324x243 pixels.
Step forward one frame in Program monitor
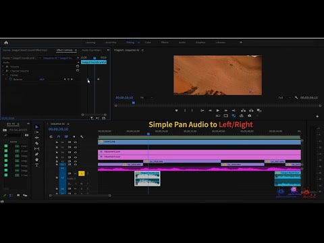226,111
